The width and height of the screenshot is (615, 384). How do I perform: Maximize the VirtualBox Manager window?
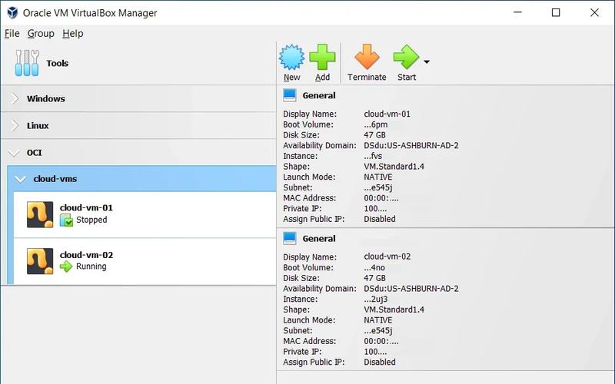[x=556, y=12]
